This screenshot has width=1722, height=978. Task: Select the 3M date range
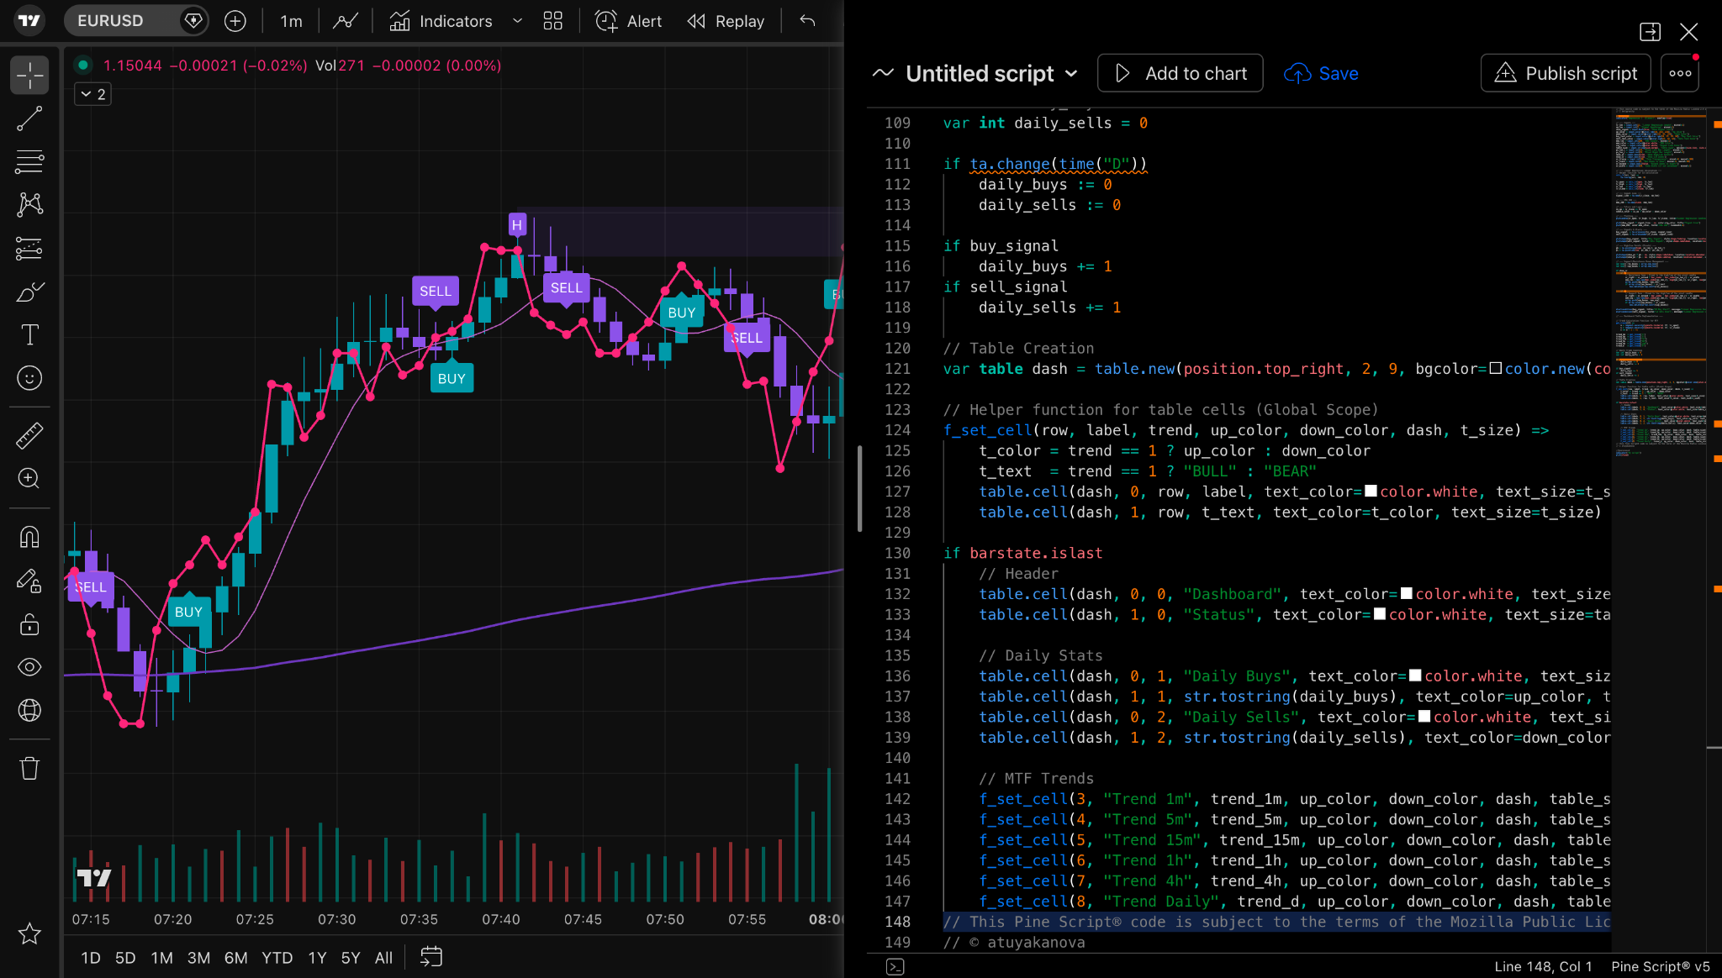coord(198,958)
